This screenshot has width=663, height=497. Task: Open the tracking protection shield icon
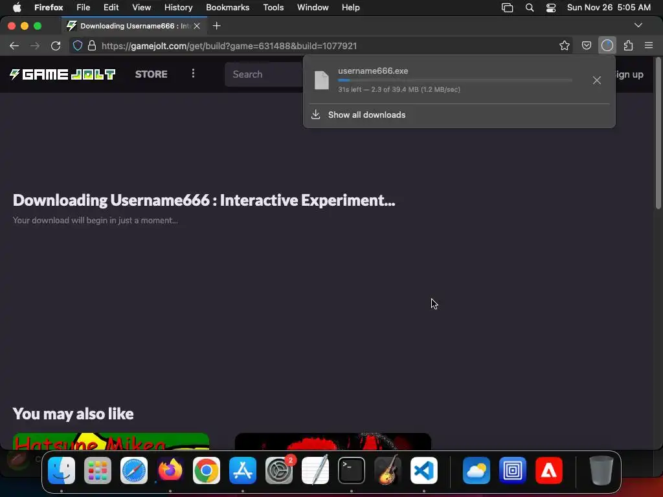tap(78, 46)
